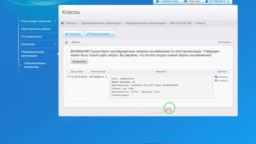Click the Наполняемость: 24/24 line
The width and height of the screenshot is (256, 144).
(x=136, y=92)
